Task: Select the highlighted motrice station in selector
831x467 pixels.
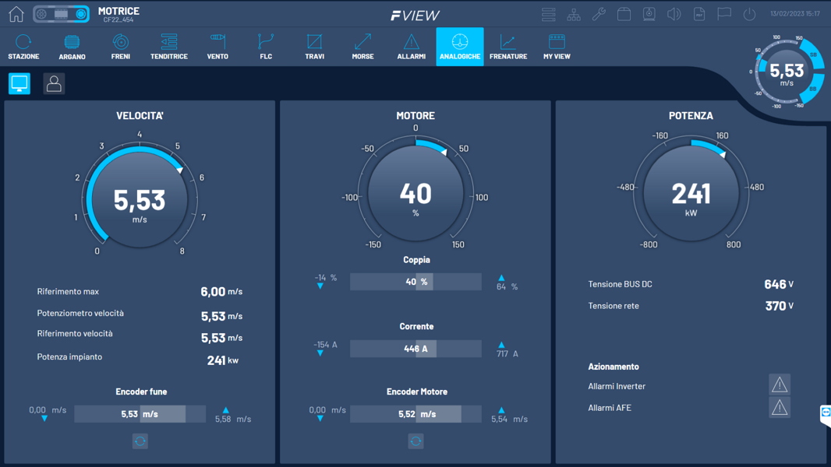Action: 80,14
